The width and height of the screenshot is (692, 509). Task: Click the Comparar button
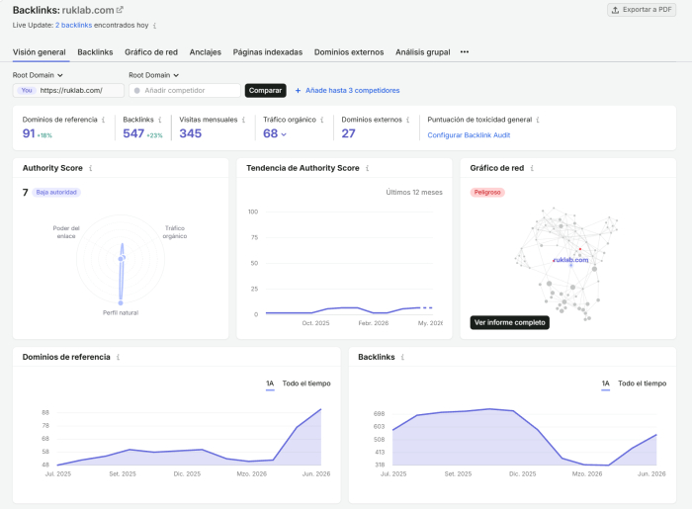click(x=265, y=90)
